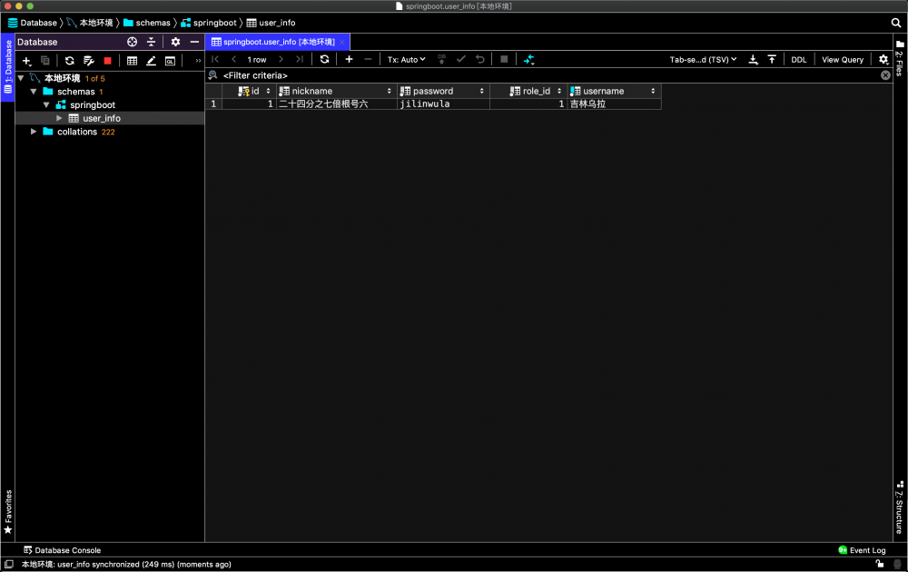The height and width of the screenshot is (572, 908).
Task: Sort by the role_id column header
Action: click(528, 91)
